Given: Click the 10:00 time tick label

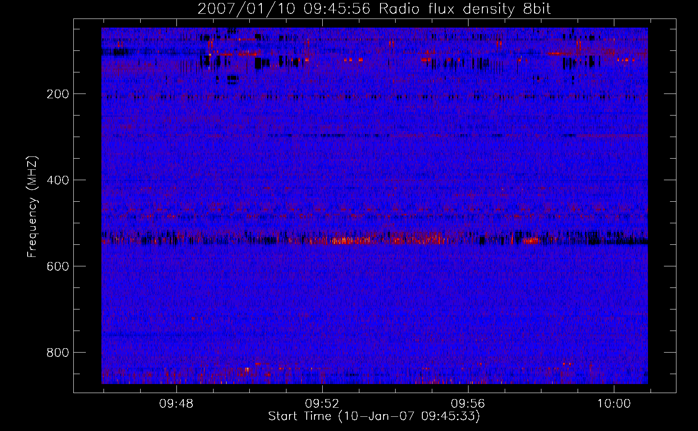Looking at the screenshot, I should [614, 404].
